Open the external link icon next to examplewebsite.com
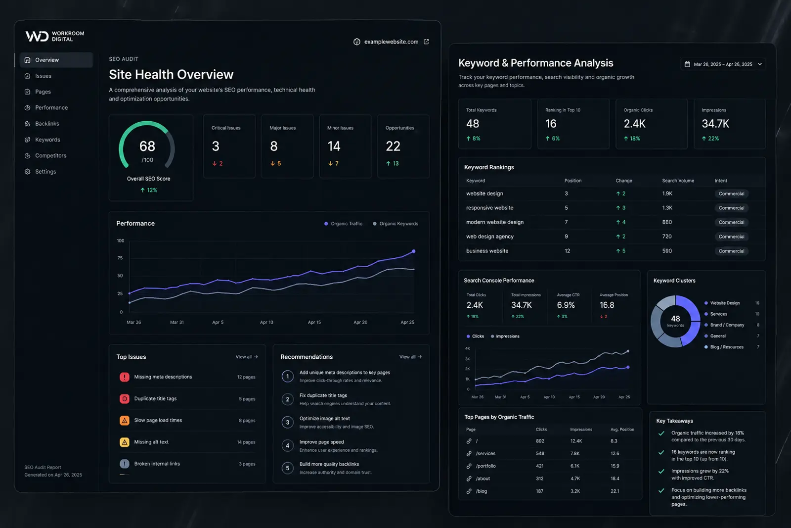Screen dimensions: 791x528 [426, 42]
